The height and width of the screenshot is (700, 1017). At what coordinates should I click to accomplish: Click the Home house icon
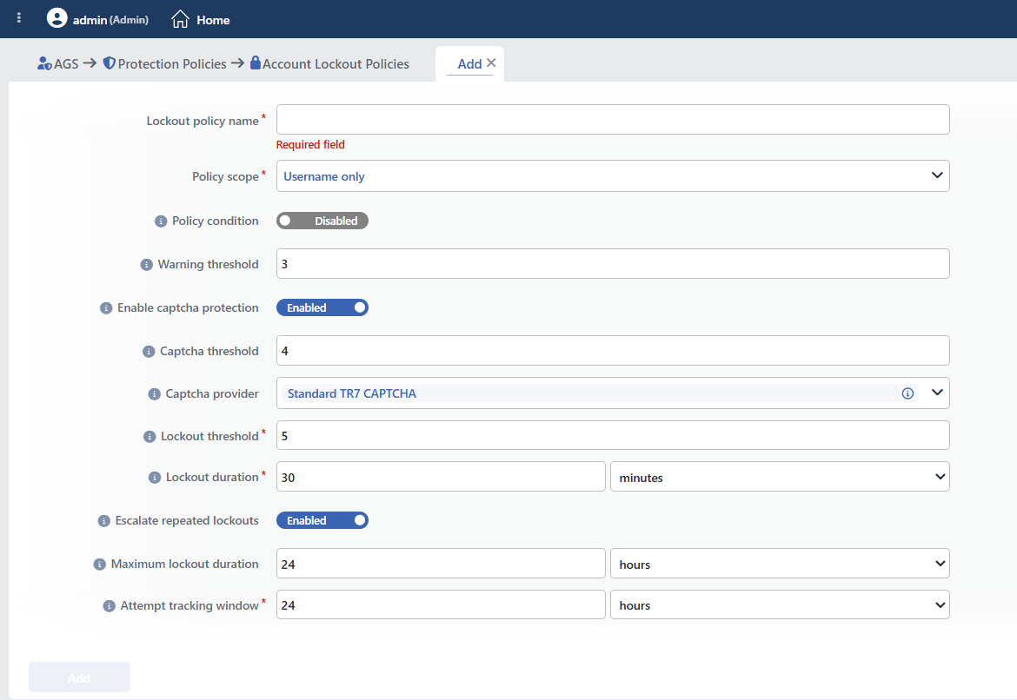click(180, 19)
